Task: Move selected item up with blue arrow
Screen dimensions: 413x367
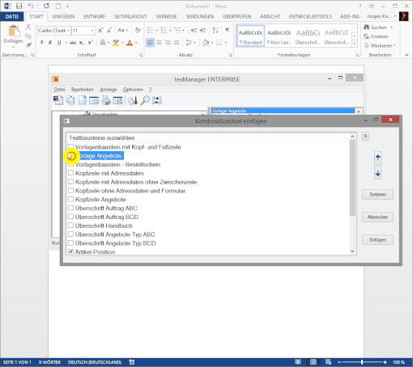Action: pos(377,158)
